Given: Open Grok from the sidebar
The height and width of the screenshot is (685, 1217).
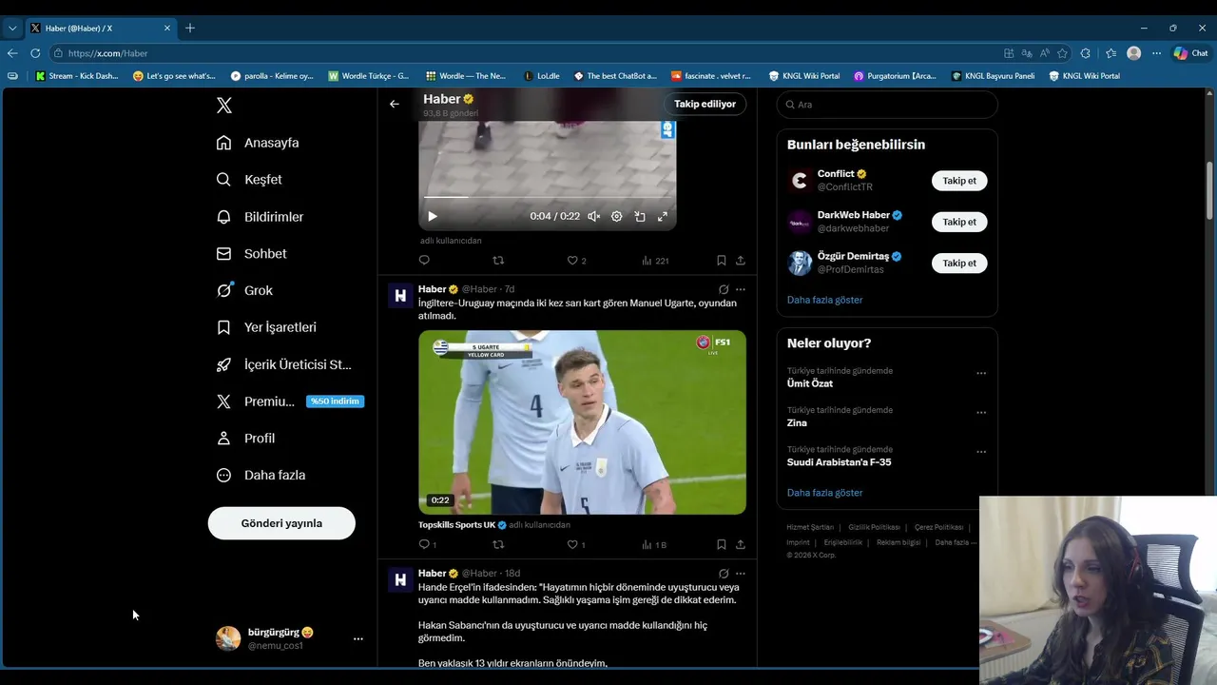Looking at the screenshot, I should pos(245,290).
